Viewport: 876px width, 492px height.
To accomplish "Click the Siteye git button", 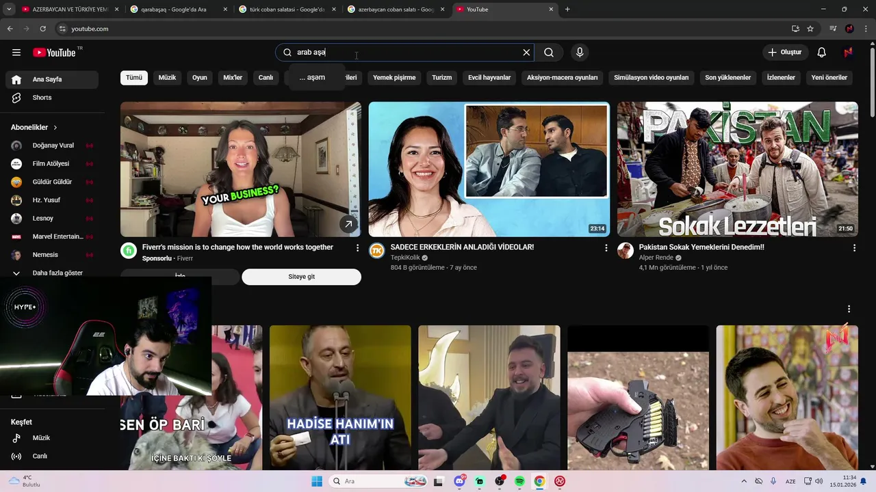I will [301, 277].
